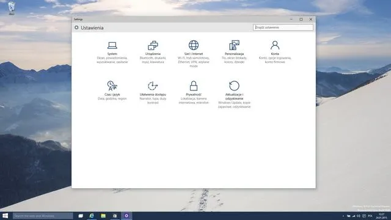The width and height of the screenshot is (391, 220).
Task: Click the Ustawienia gear icon
Action: pyautogui.click(x=76, y=28)
